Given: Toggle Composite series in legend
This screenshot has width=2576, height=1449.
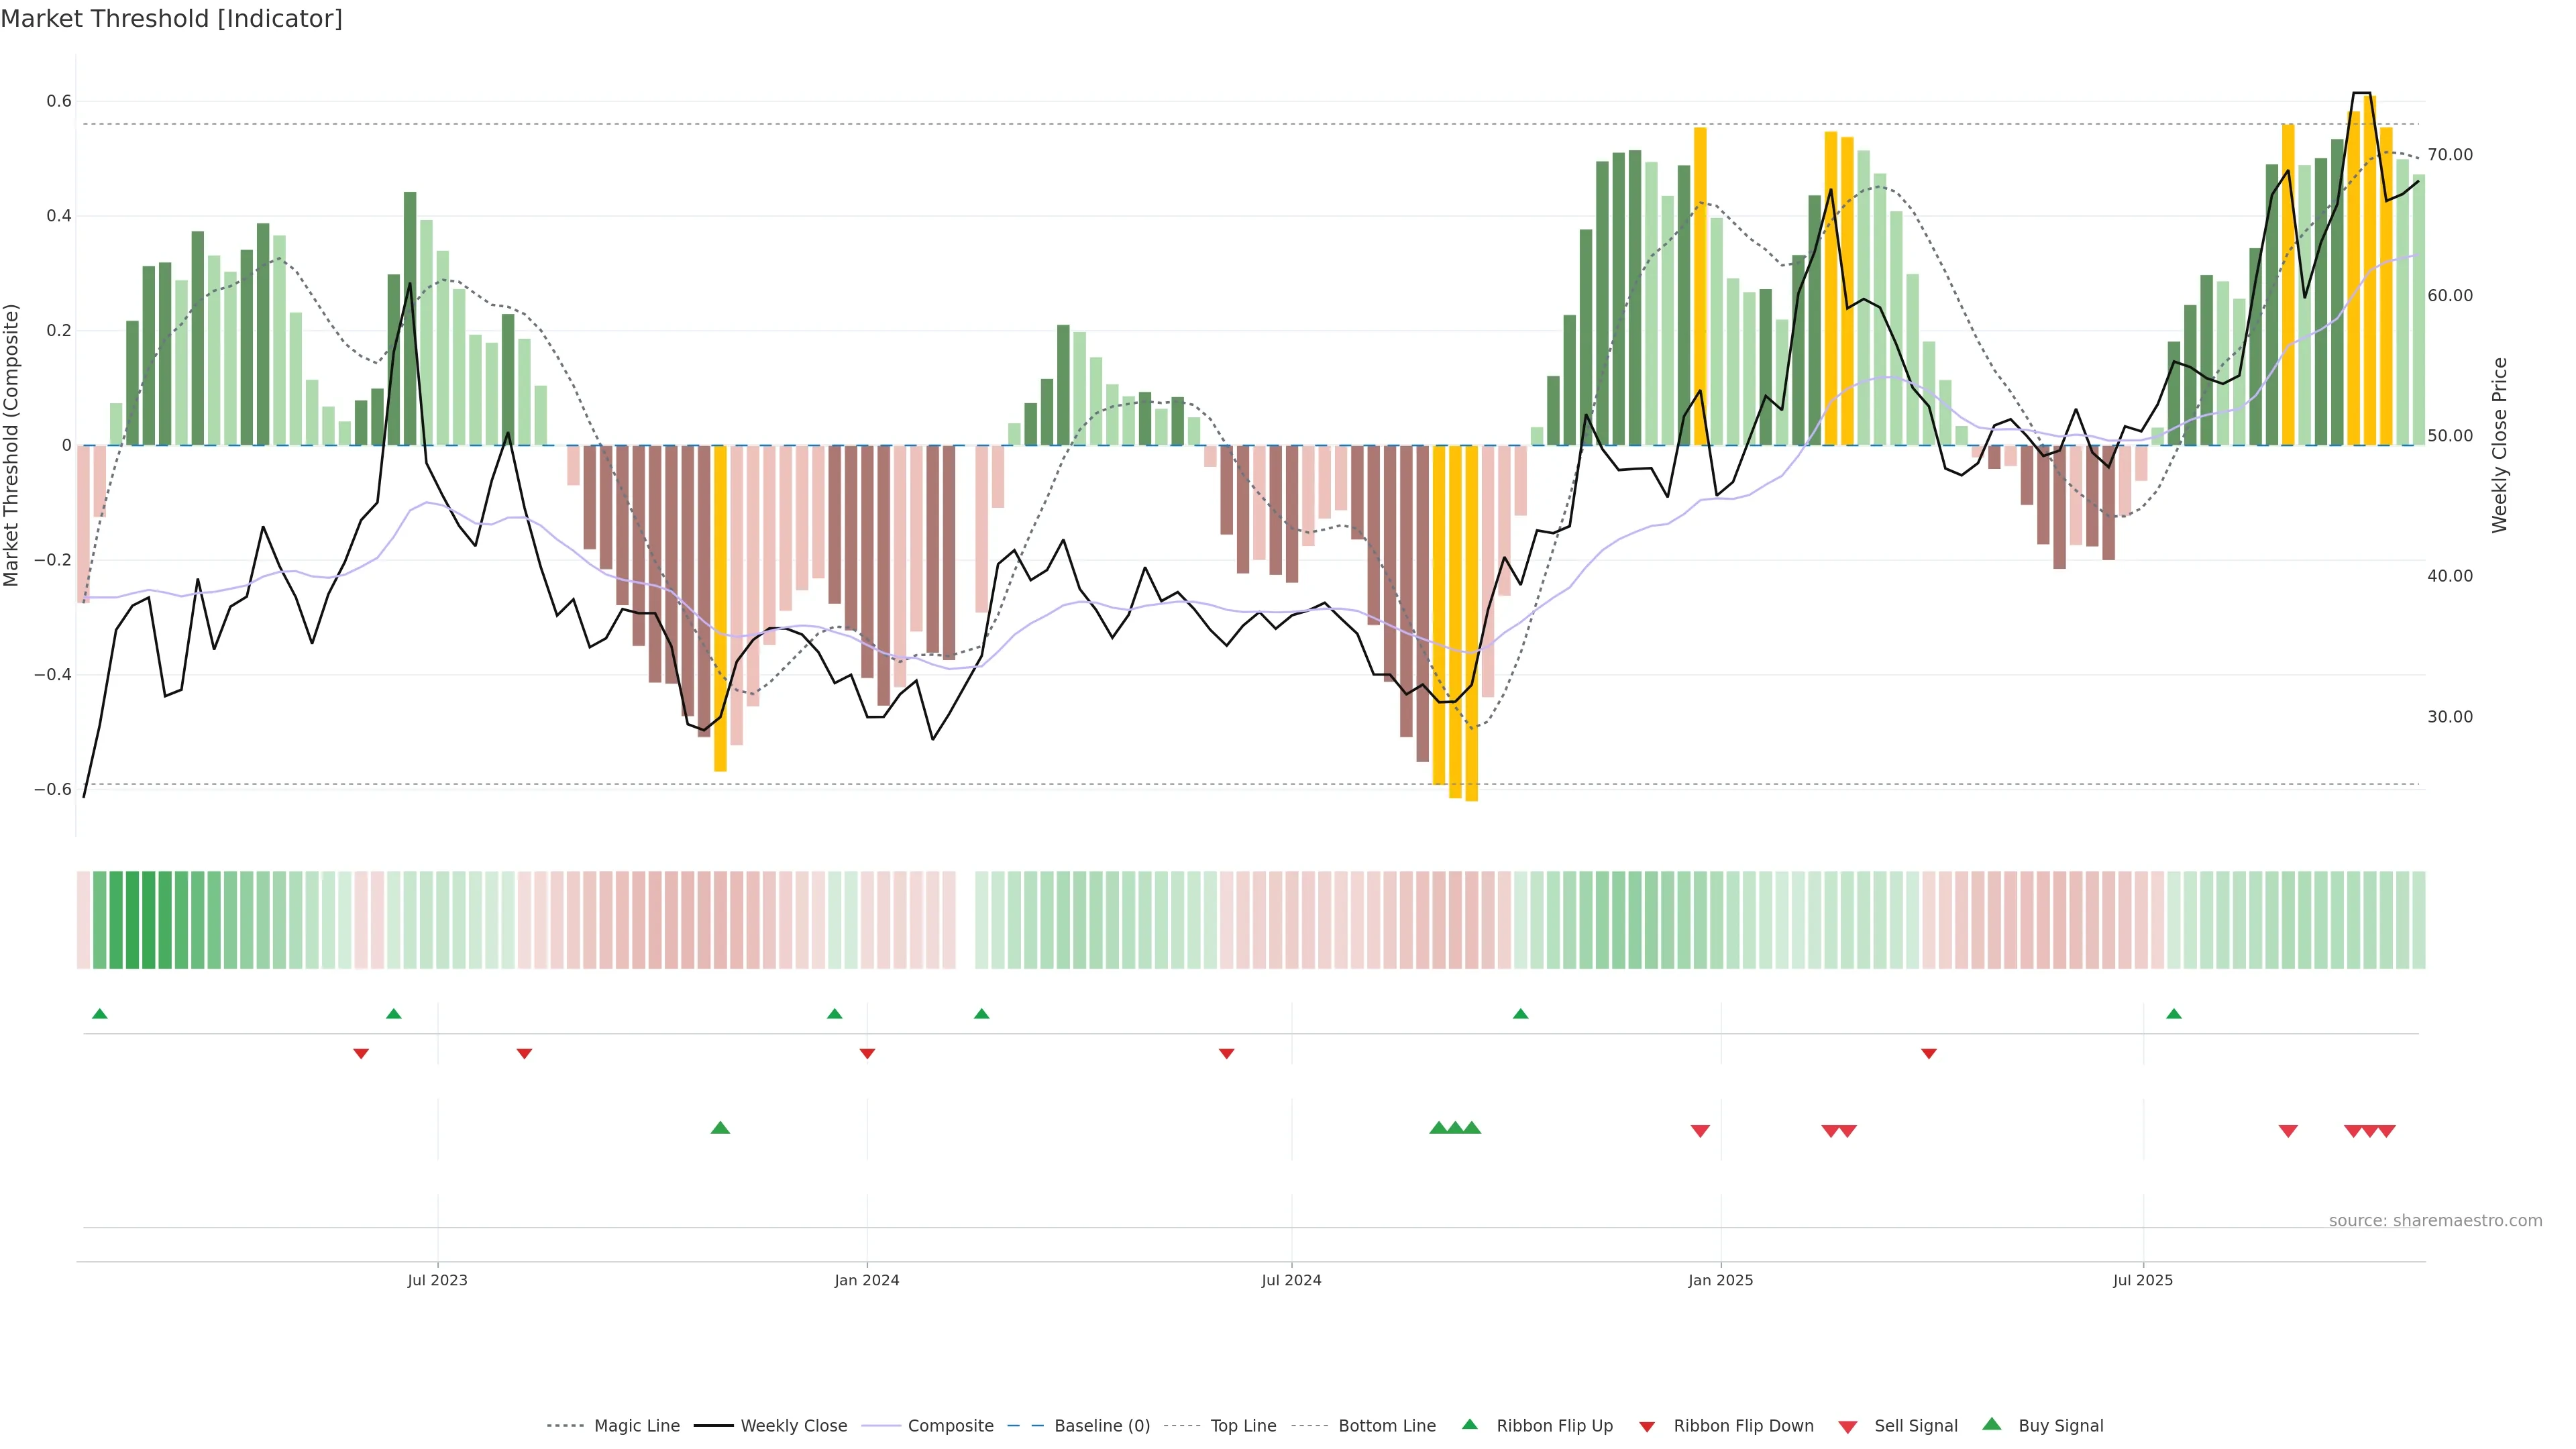Looking at the screenshot, I should pos(950,1426).
